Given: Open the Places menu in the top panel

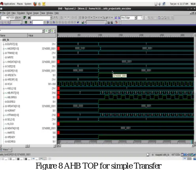Looking at the screenshot, I should 20,4.
